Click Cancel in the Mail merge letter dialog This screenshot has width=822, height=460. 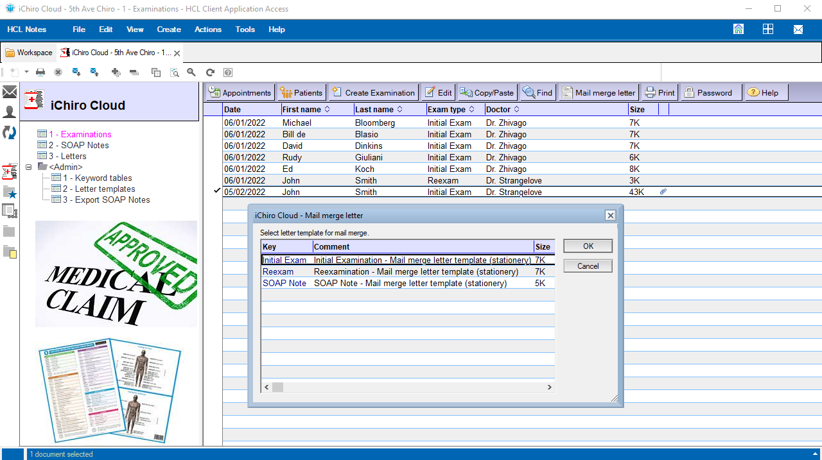[x=588, y=266]
